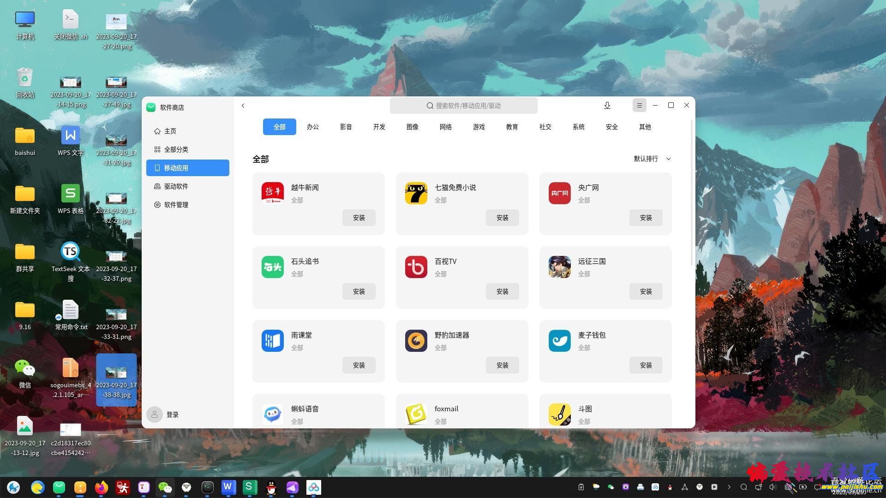The width and height of the screenshot is (886, 498).
Task: Click the 远征三国 app icon
Action: coord(559,267)
